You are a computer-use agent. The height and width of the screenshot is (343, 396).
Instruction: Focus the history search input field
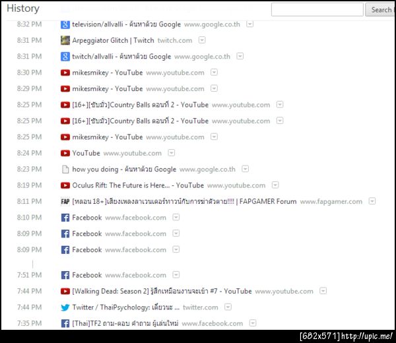[x=317, y=10]
